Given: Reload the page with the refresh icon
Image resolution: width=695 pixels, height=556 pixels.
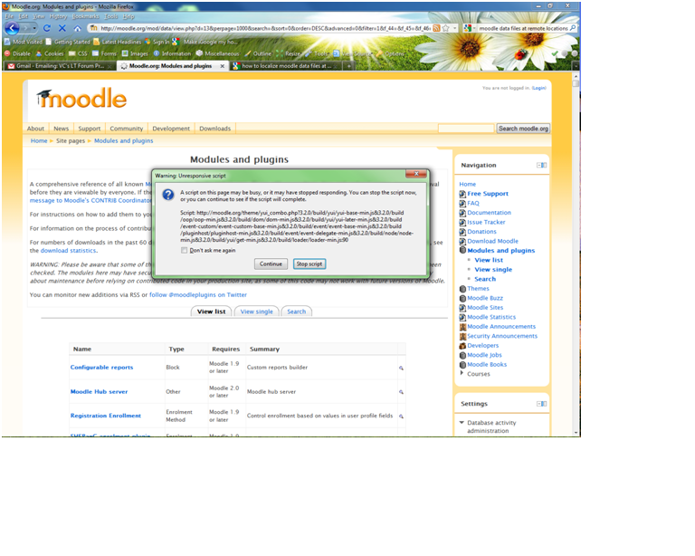Looking at the screenshot, I should pos(46,28).
